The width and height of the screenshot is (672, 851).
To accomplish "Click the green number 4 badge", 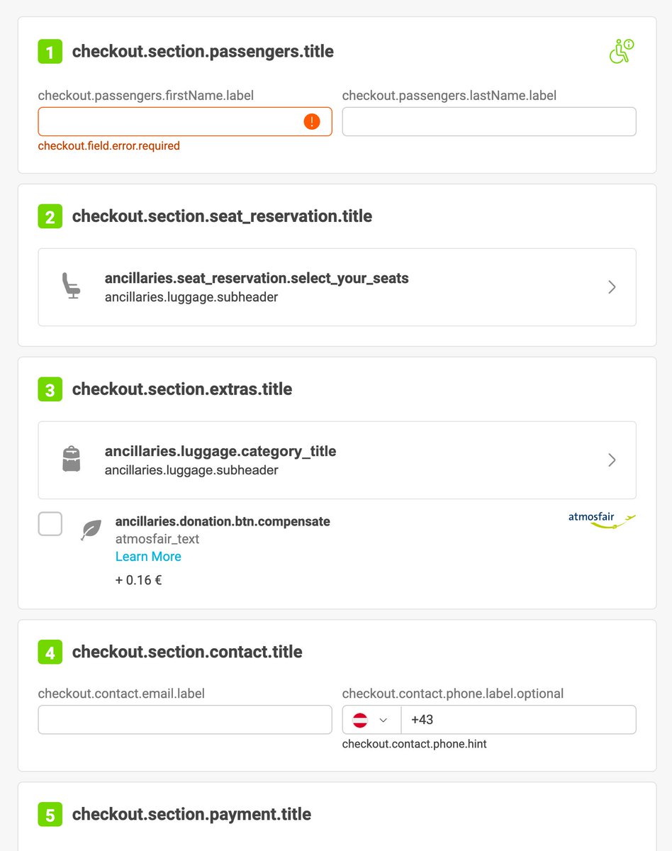I will [x=50, y=652].
